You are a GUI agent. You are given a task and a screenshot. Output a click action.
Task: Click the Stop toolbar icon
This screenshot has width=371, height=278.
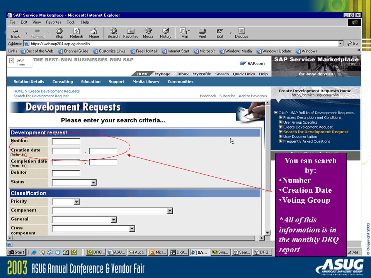pyautogui.click(x=59, y=33)
